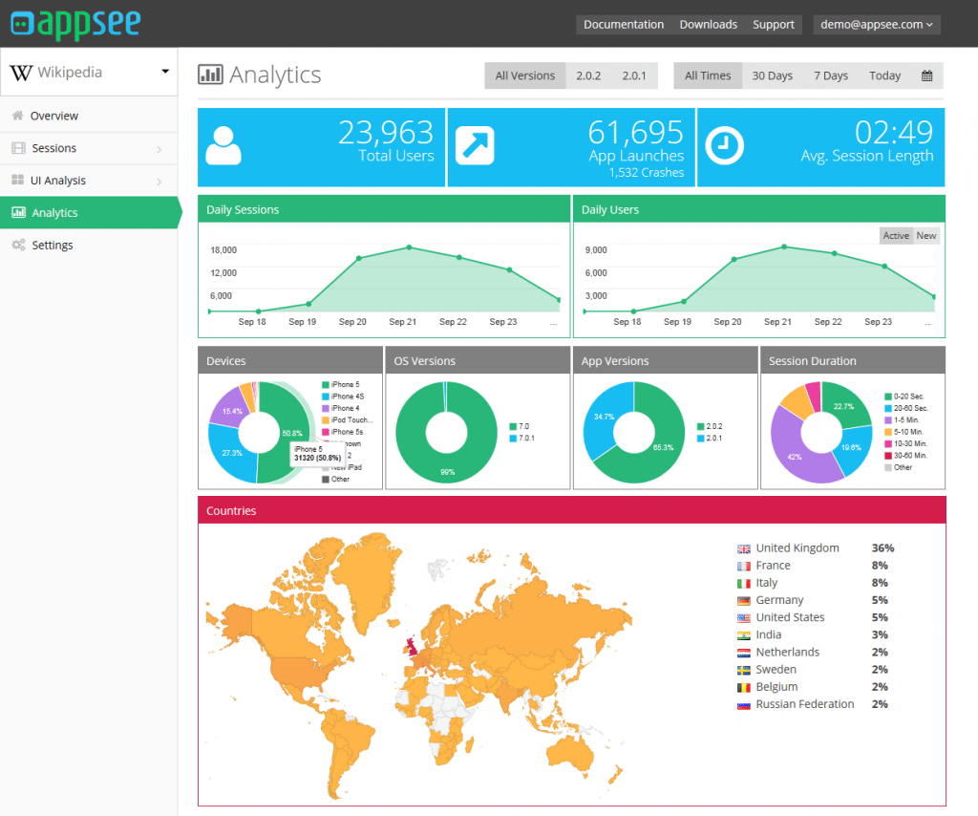Click the Overview home icon in sidebar

point(17,116)
